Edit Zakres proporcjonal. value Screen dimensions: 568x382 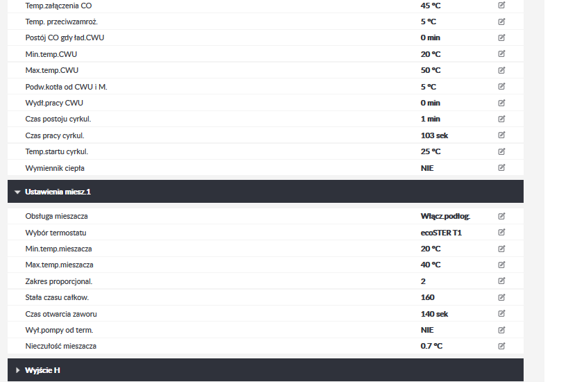click(x=501, y=281)
